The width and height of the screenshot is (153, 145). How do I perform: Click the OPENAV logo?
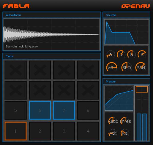click(136, 6)
